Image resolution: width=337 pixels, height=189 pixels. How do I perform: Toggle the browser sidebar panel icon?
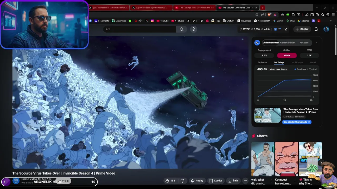pos(312,15)
